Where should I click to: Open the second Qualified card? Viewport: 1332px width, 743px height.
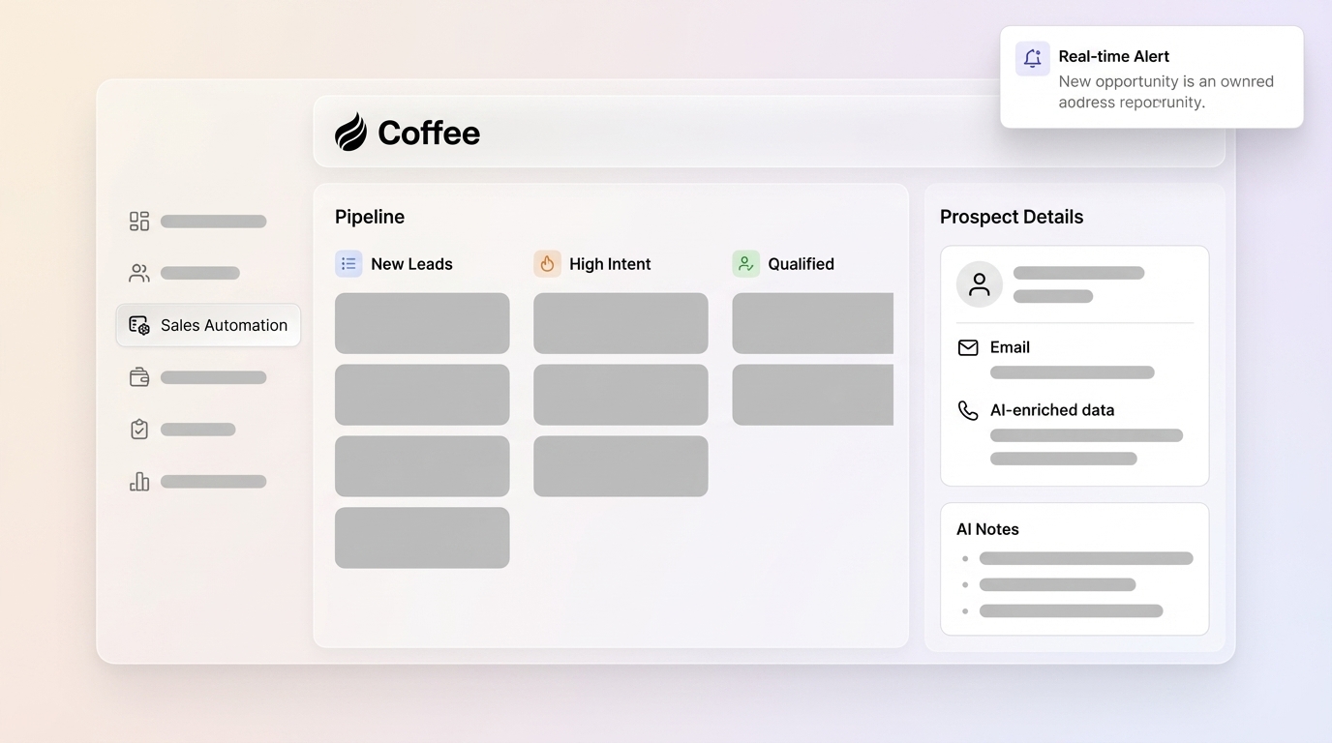coord(812,395)
